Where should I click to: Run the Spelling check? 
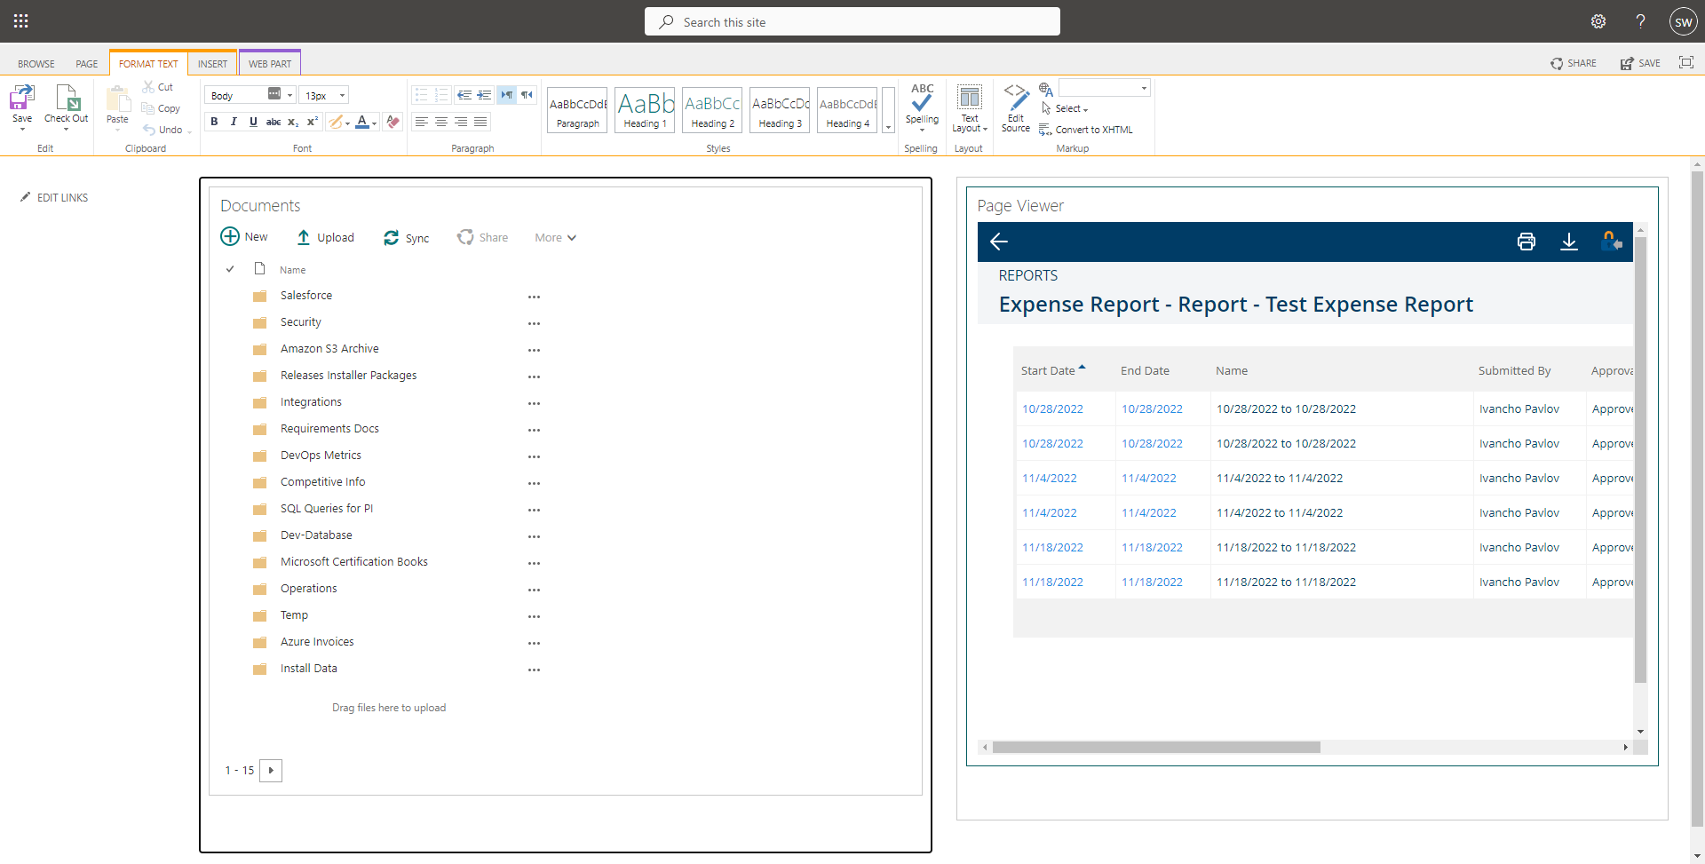(x=922, y=107)
